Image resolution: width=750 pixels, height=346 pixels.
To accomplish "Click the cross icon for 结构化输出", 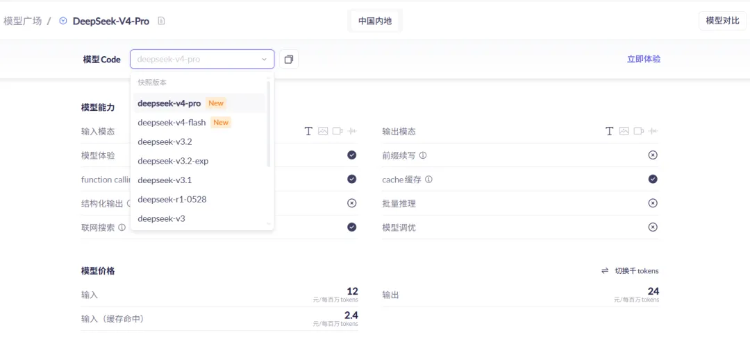I will (x=352, y=203).
